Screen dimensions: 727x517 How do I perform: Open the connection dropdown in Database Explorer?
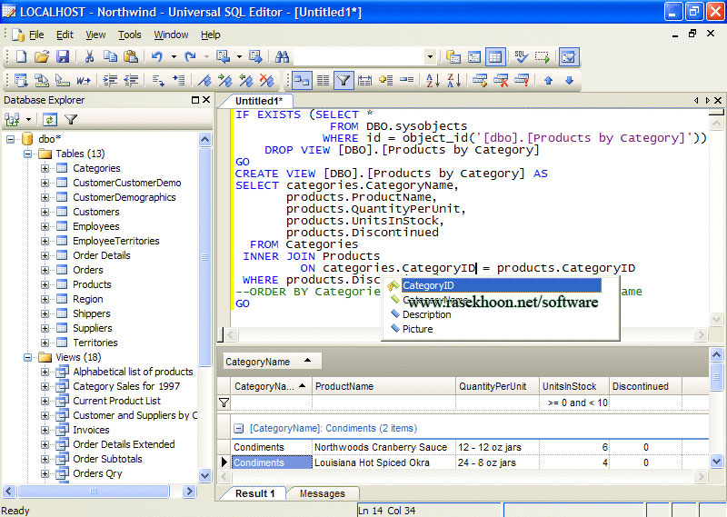29,120
